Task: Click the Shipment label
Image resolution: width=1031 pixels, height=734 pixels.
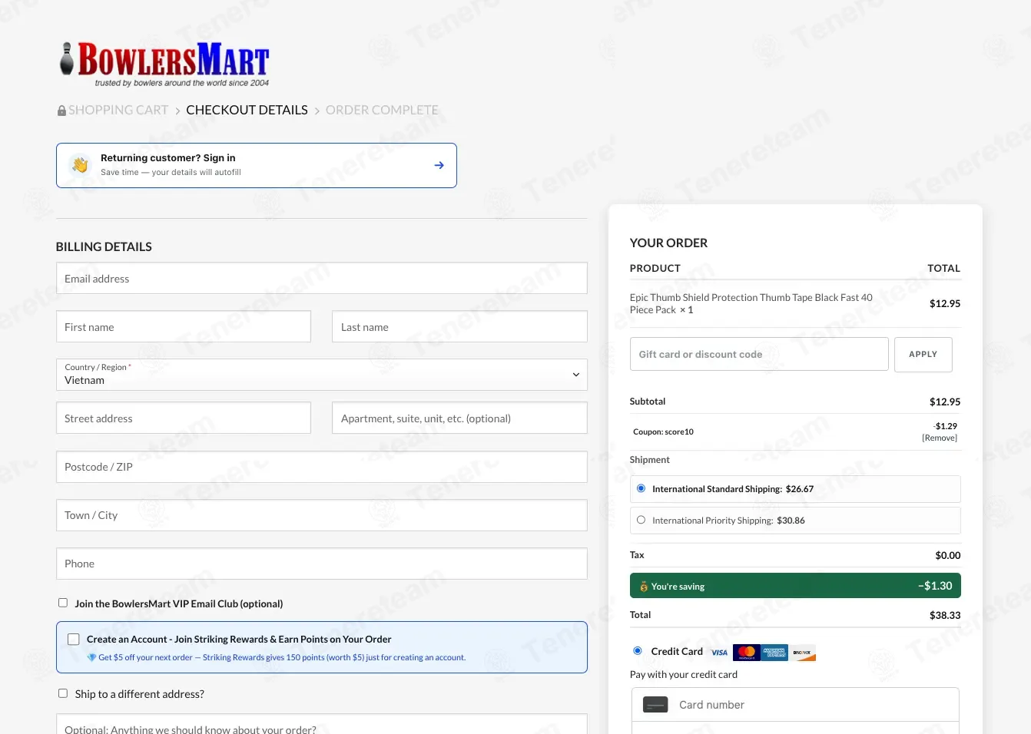Action: pyautogui.click(x=650, y=460)
